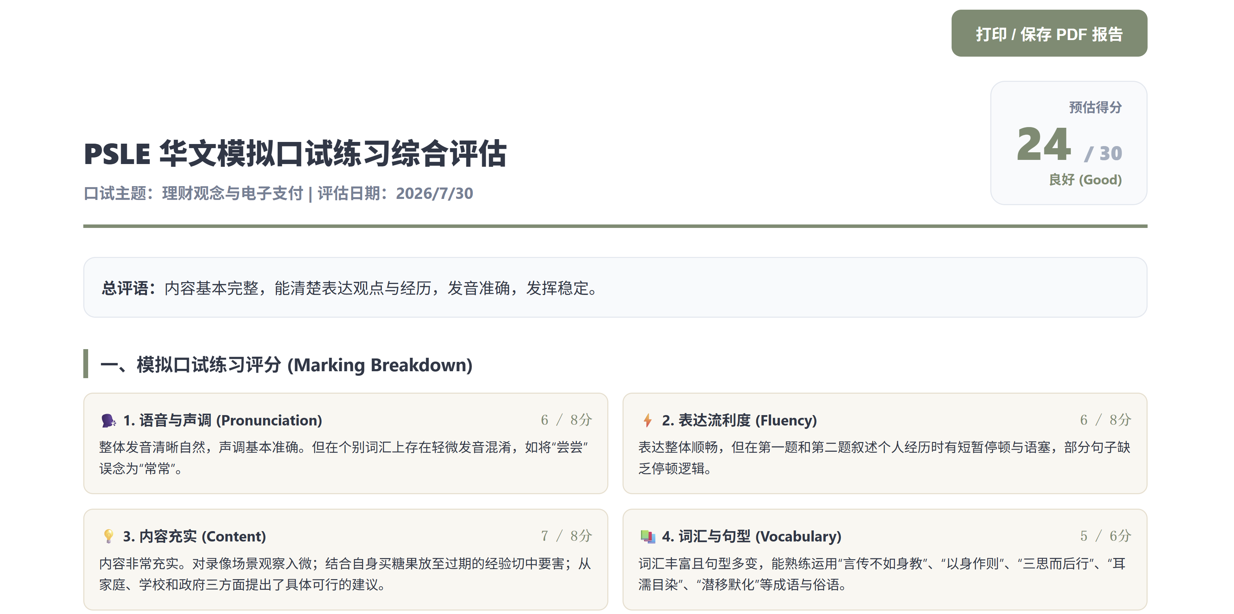Click the Pronunciation score 6 / 8分
This screenshot has height=614, width=1234.
[x=566, y=420]
